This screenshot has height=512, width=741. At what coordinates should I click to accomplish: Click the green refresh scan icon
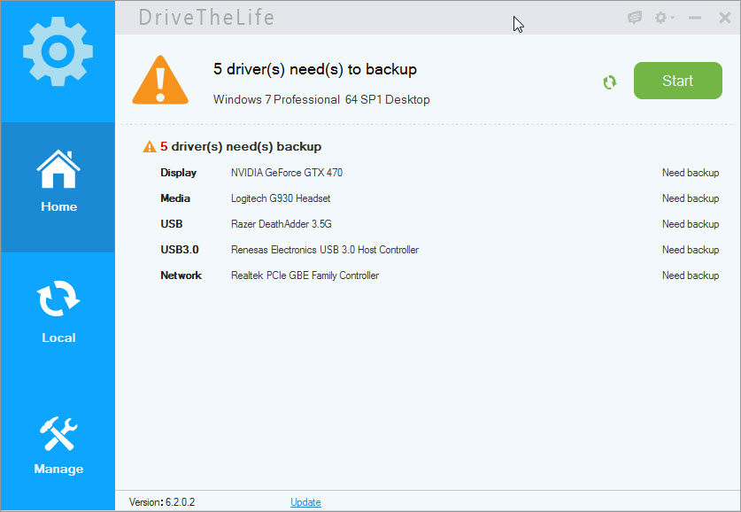(x=610, y=82)
